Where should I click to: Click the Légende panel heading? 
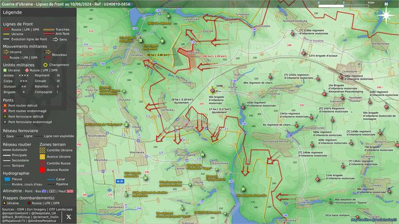12,12
